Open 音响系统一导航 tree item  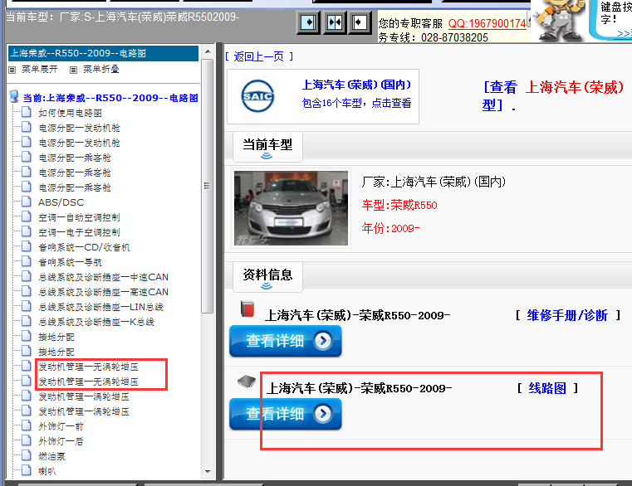point(70,262)
